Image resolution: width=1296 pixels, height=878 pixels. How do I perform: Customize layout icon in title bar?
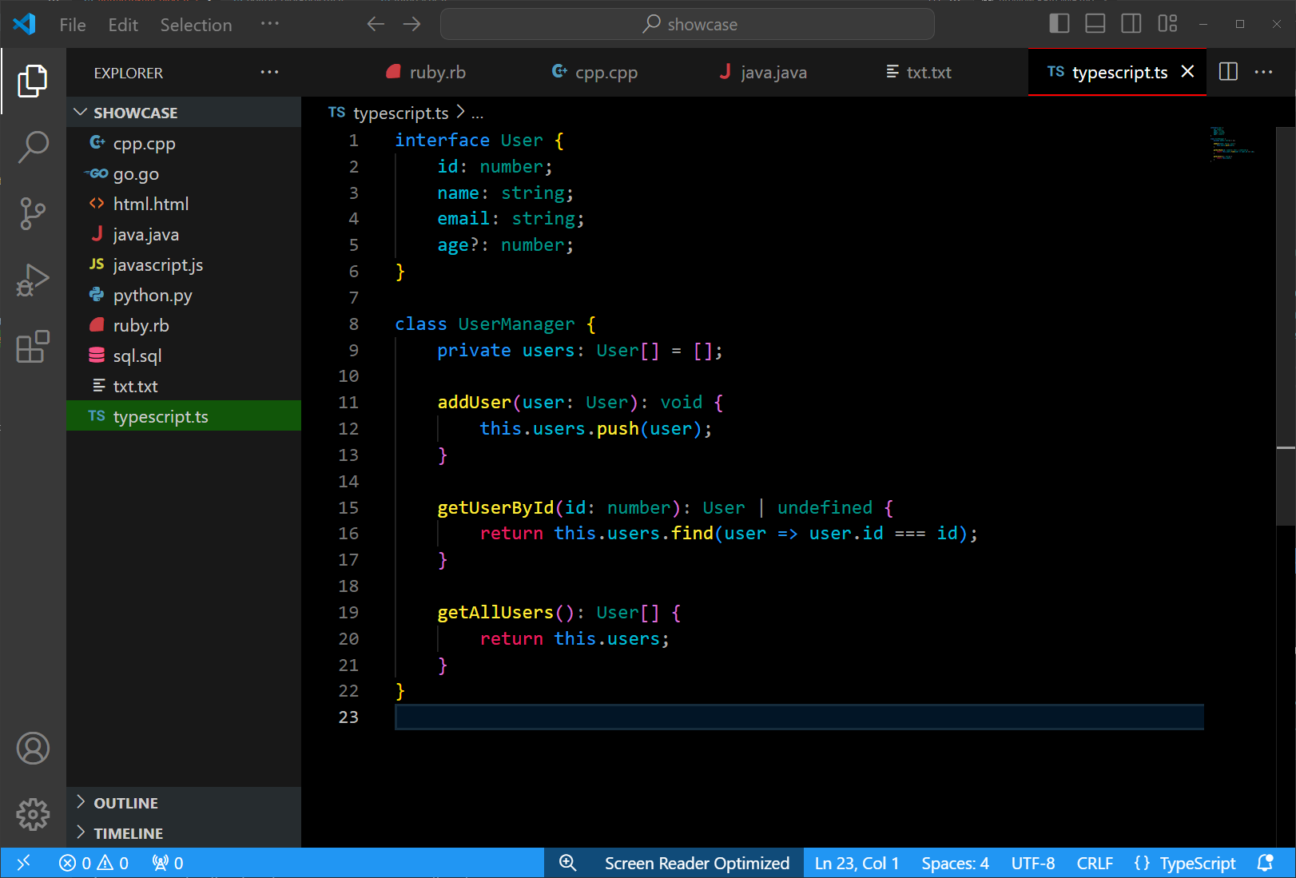[1167, 24]
